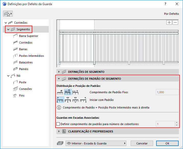The height and width of the screenshot is (149, 183).
Task: Open Postes Intermédios settings
Action: [x=31, y=56]
